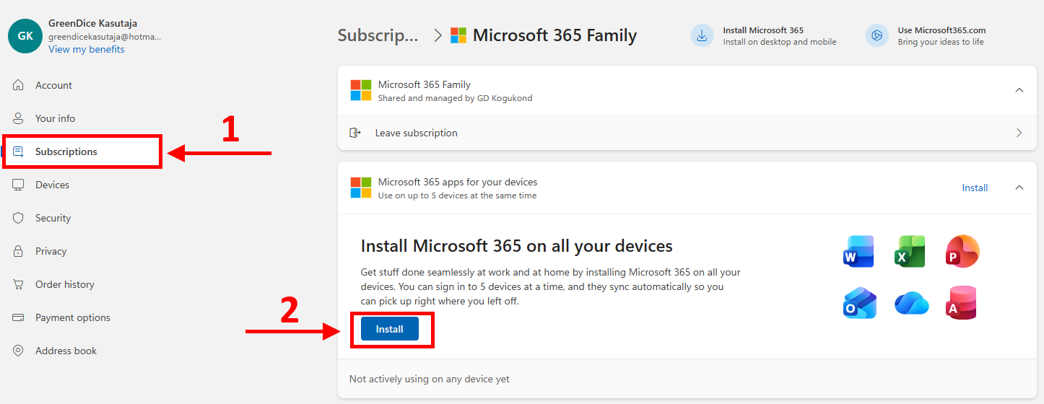
Task: Click 'Use on up to 5 devices' text
Action: (458, 196)
